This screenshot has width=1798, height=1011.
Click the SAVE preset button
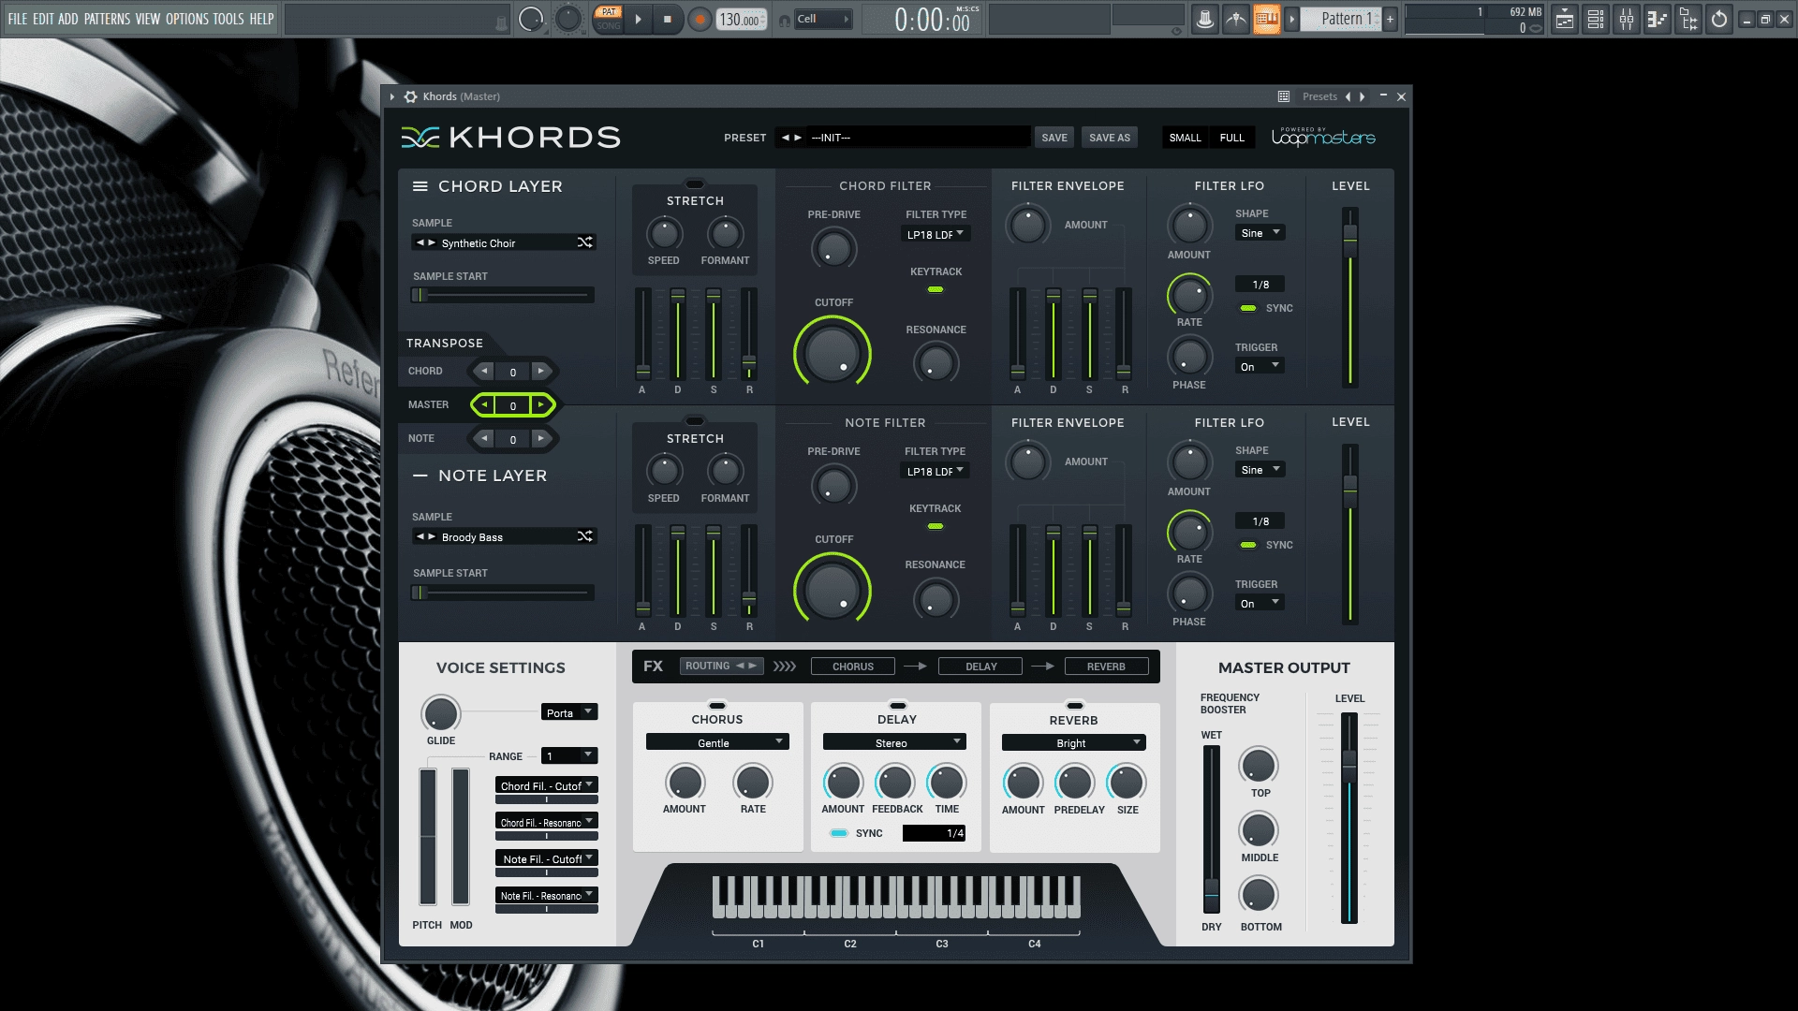1054,138
